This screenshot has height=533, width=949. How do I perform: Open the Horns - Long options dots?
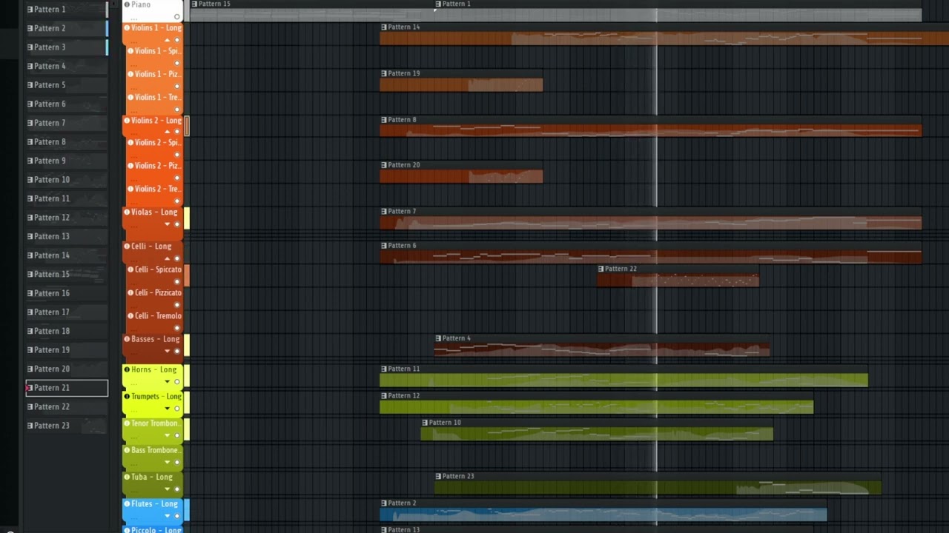point(134,383)
